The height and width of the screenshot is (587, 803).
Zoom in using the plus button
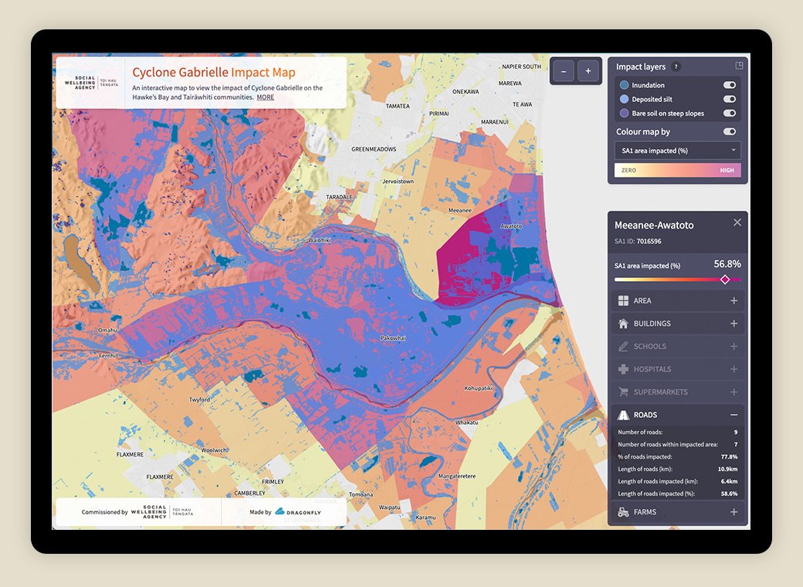click(x=588, y=71)
